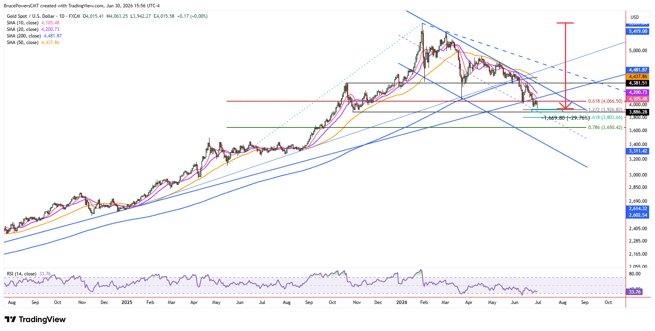Click the 2,285.00 price scale label
655x331 pixels.
coord(638,241)
